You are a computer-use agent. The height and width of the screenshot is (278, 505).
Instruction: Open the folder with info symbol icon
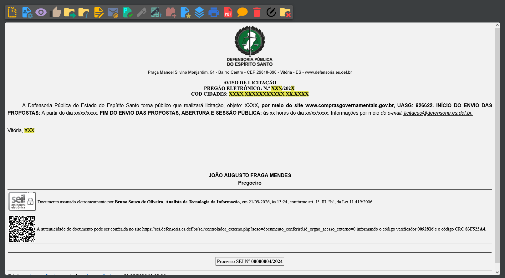84,12
